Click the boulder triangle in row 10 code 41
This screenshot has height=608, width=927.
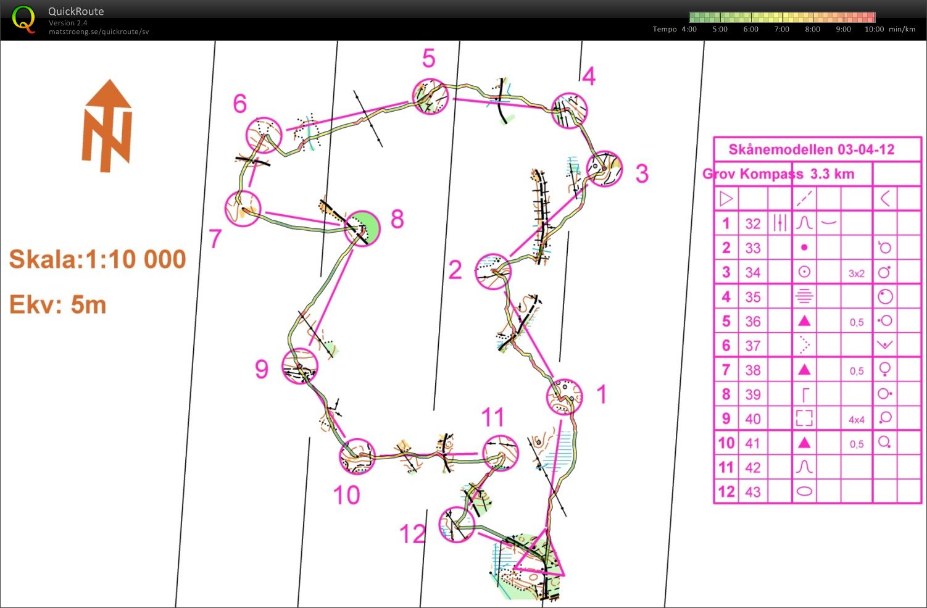click(x=804, y=442)
